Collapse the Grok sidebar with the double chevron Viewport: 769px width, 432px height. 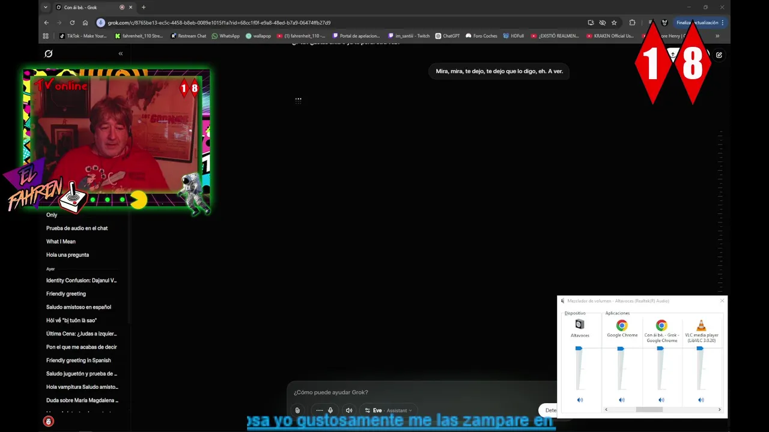click(120, 53)
